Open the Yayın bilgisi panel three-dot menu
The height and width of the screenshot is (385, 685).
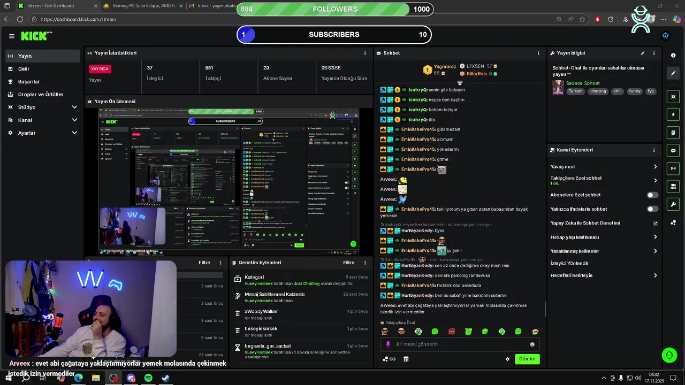click(x=654, y=53)
